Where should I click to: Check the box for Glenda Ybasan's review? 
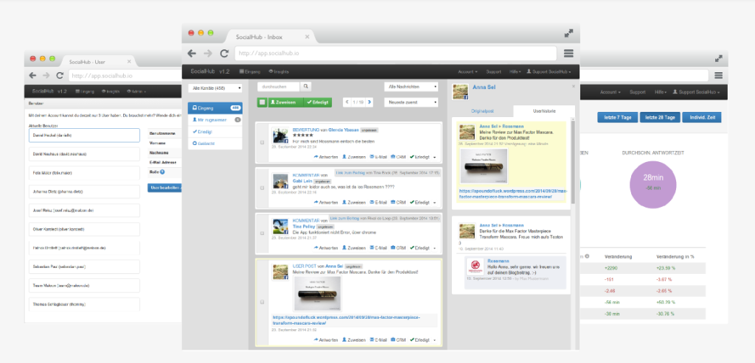pyautogui.click(x=262, y=142)
